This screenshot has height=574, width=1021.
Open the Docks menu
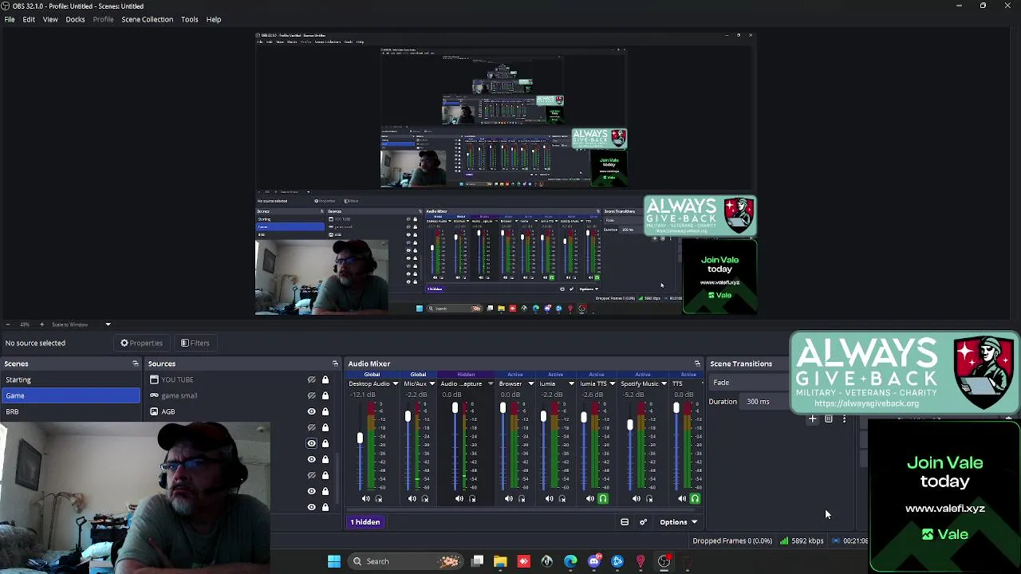tap(75, 19)
